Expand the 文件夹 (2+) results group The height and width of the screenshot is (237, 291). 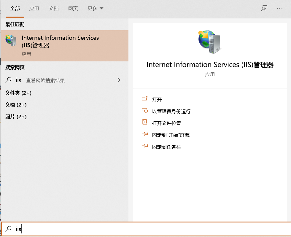tap(19, 93)
